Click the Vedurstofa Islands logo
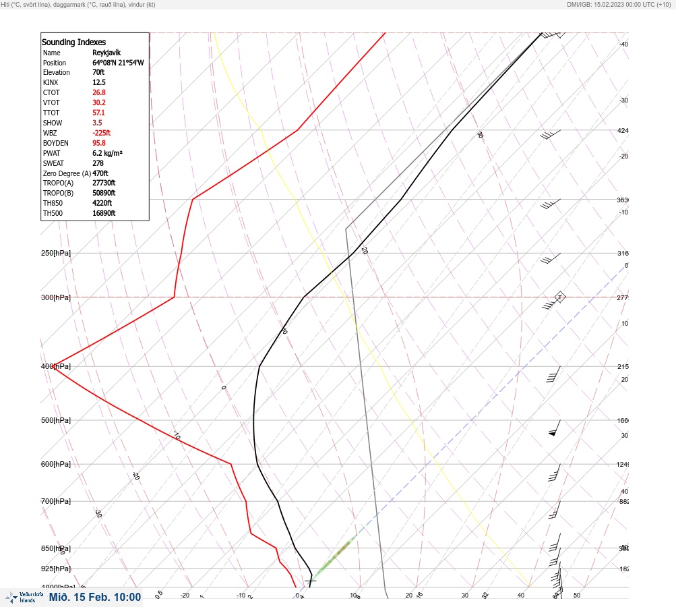676x607 pixels. pos(24,598)
